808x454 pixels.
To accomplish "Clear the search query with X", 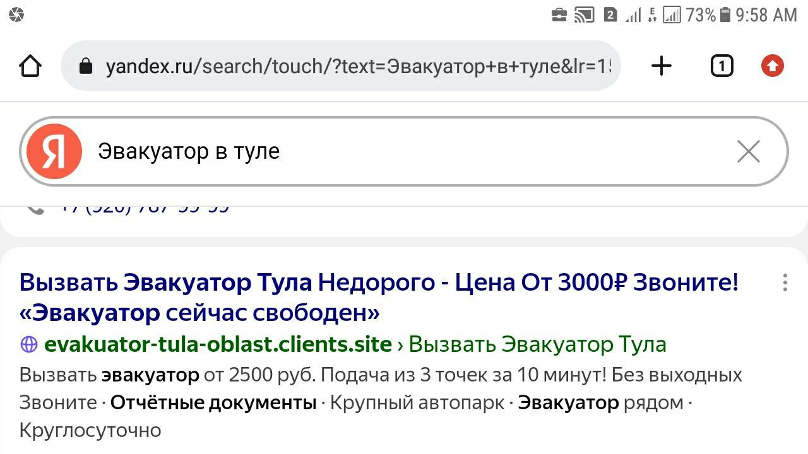I will pos(749,151).
